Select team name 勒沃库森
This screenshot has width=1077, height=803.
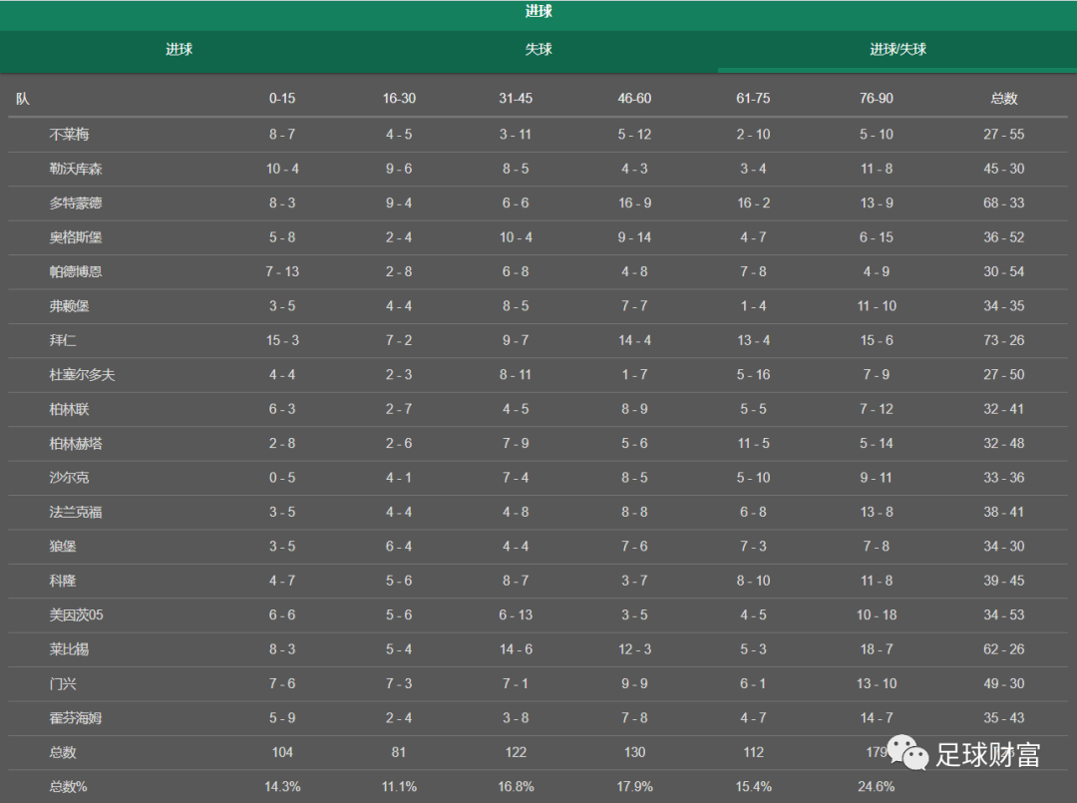pyautogui.click(x=76, y=169)
